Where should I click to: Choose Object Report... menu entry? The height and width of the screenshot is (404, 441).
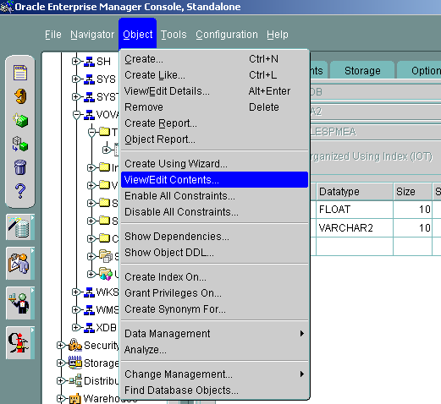214,139
